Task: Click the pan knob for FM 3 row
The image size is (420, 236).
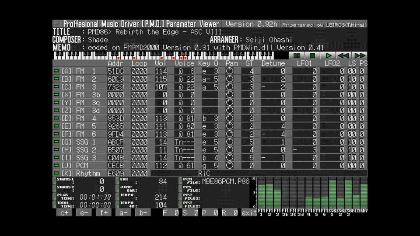Action: (x=230, y=87)
